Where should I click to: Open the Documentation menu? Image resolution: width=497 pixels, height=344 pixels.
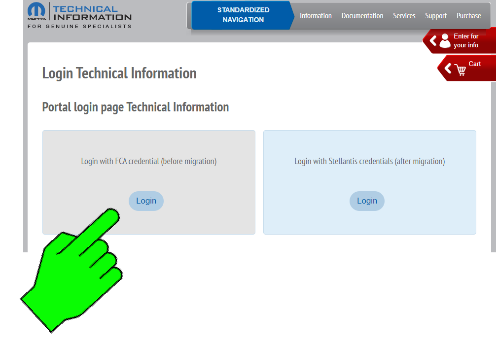tap(362, 16)
